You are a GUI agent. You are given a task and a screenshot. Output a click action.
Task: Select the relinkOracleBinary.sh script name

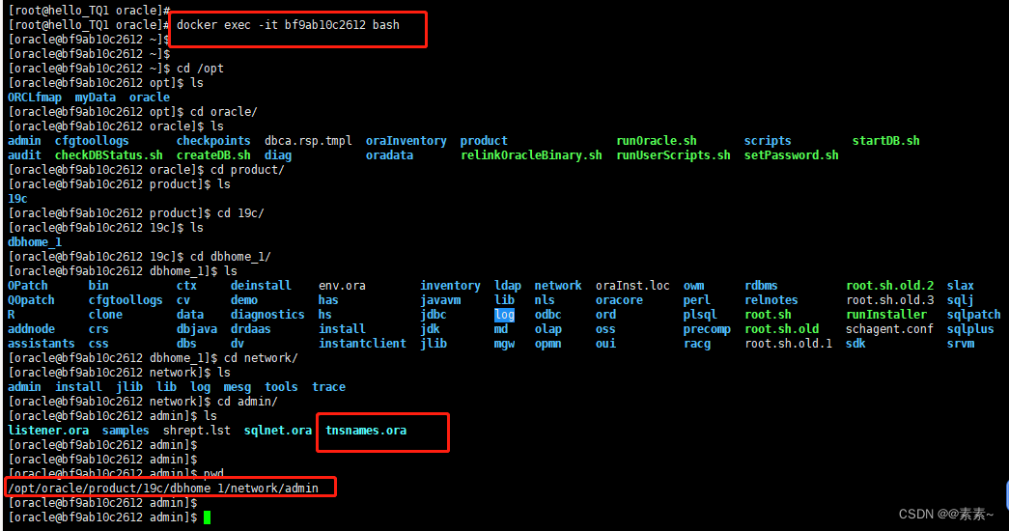click(x=531, y=155)
